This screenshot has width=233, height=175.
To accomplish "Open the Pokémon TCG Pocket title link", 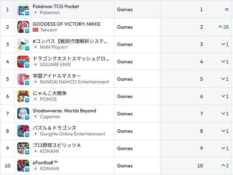I will coord(56,6).
